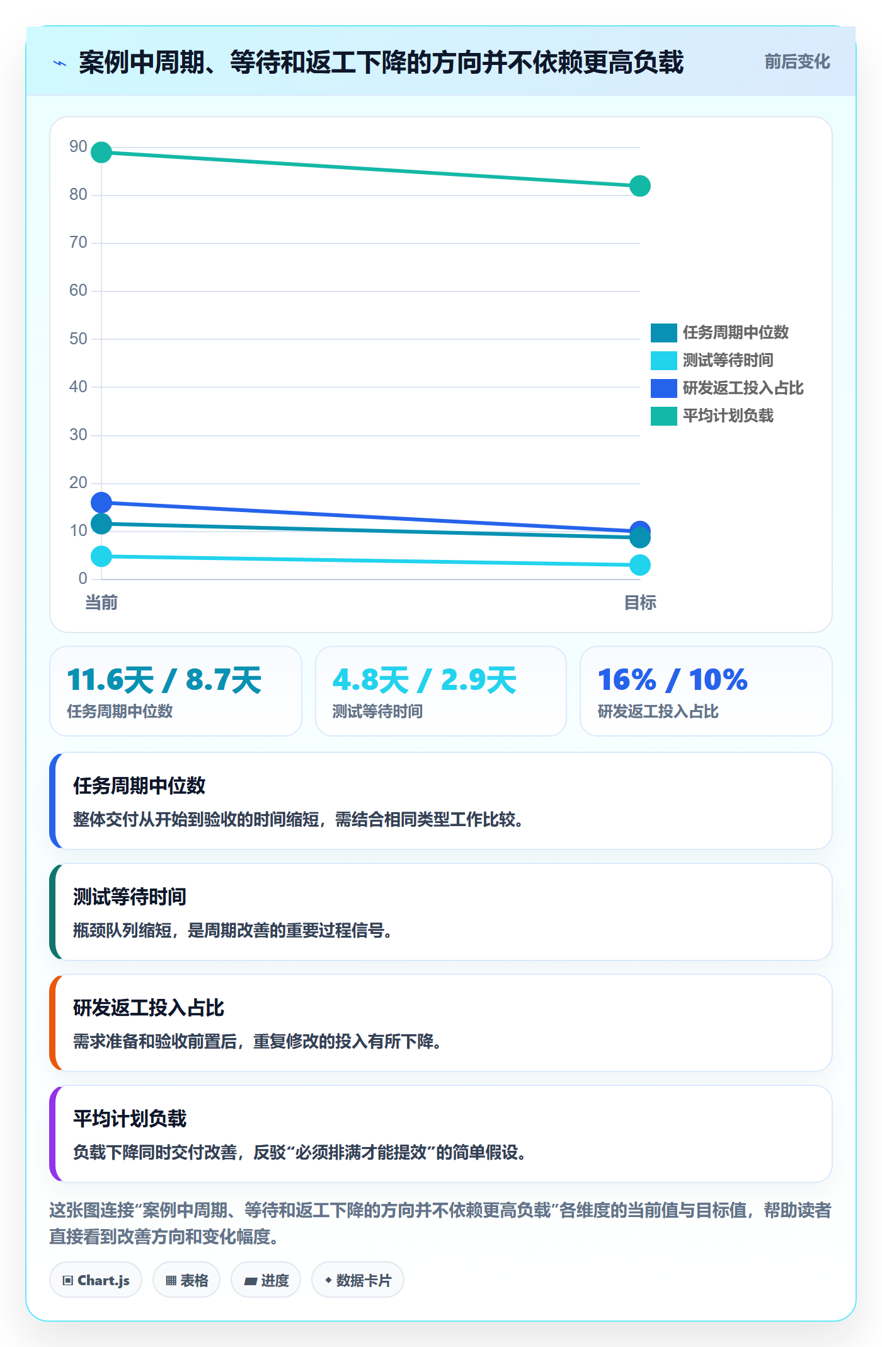Viewport: 882px width, 1347px height.
Task: Click the 前后变化 label in the header
Action: pyautogui.click(x=797, y=62)
